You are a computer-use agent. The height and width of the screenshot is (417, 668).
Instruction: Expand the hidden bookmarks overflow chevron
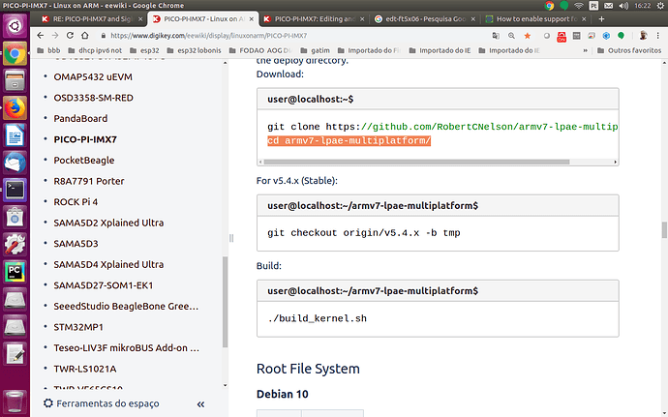point(586,50)
